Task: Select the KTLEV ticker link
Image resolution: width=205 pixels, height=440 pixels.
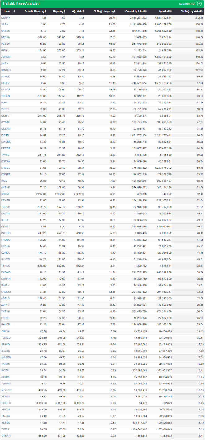Action: point(5,83)
